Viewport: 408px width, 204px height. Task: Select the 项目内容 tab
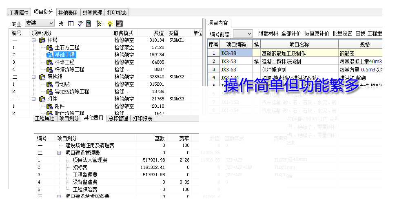pyautogui.click(x=218, y=23)
